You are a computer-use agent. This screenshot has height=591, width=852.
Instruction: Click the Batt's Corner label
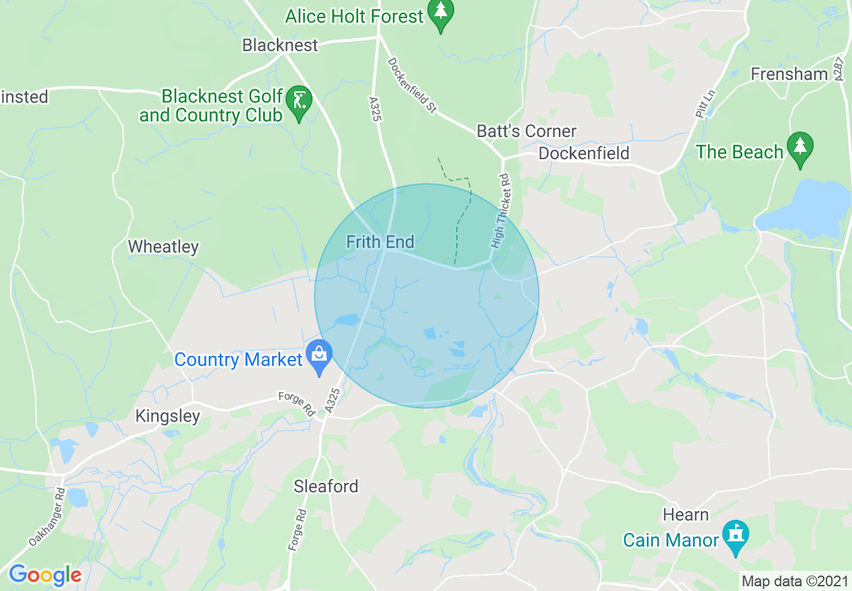[x=527, y=131]
